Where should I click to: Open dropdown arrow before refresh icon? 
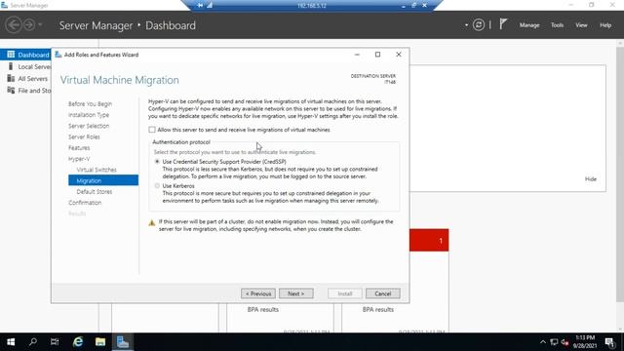coord(466,25)
